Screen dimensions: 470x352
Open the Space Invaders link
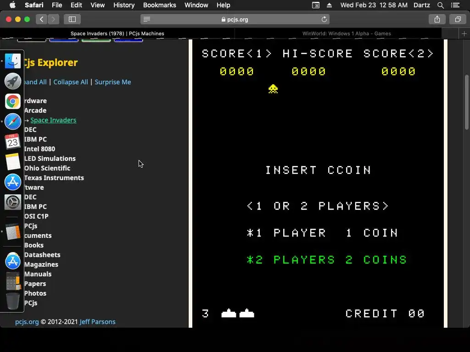53,120
